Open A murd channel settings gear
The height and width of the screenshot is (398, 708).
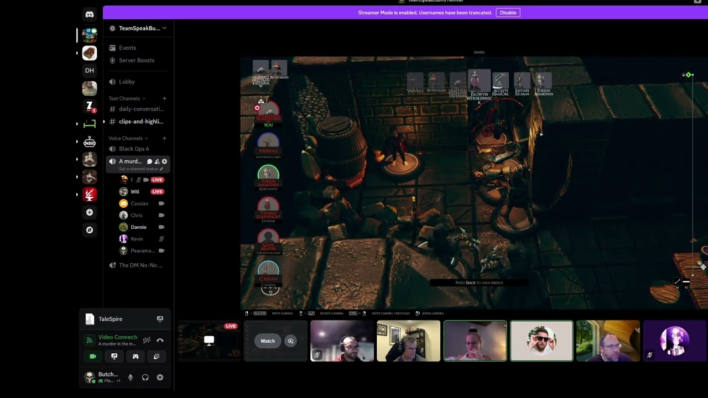[164, 161]
